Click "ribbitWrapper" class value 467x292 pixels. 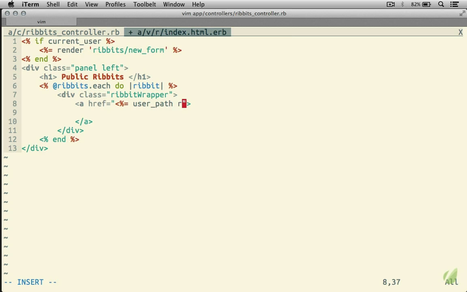[x=142, y=95]
